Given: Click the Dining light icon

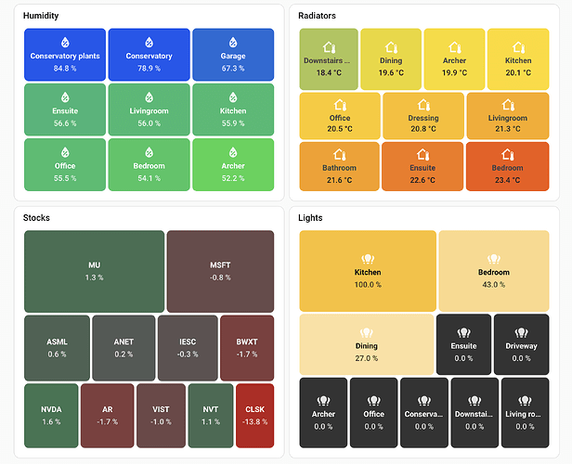Looking at the screenshot, I should [367, 332].
